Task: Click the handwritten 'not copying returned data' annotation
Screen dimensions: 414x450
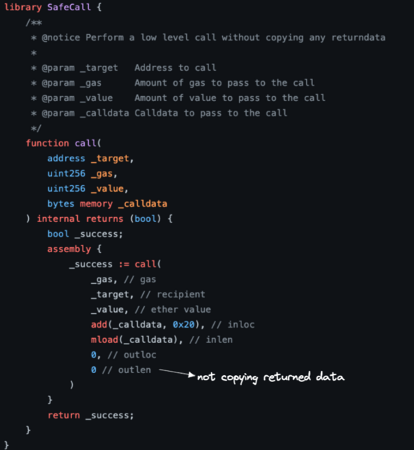Action: pyautogui.click(x=271, y=376)
